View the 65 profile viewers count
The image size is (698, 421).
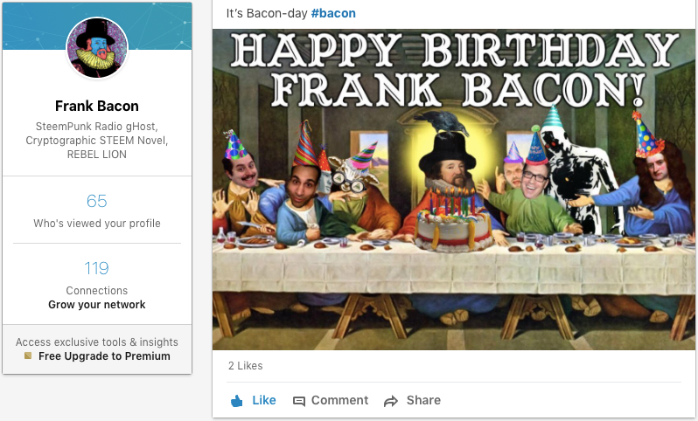(96, 201)
